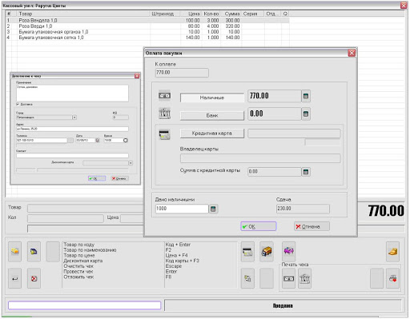
Task: Select row Бумага упаковочная сетка 1,0
Action: 147,38
